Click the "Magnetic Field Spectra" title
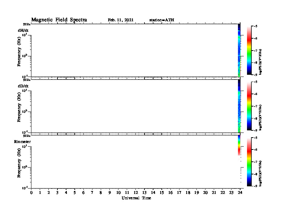This screenshot has height=221, width=286. click(59, 20)
